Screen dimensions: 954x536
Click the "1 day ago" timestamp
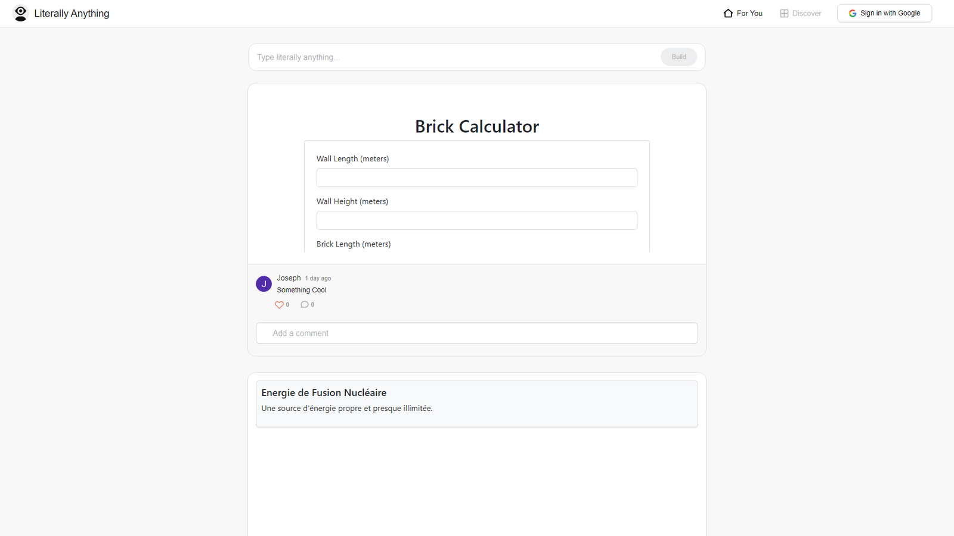318,279
